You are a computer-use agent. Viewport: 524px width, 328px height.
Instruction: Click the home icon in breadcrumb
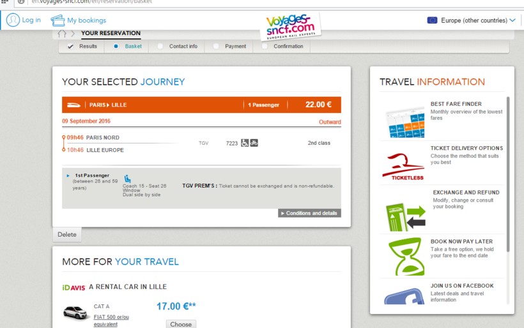(62, 34)
